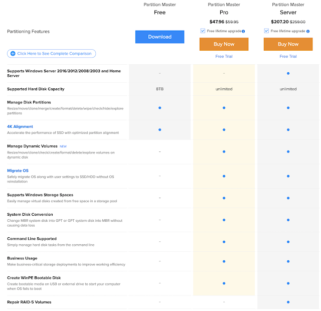Click the Free column dot for 4K Alignment
This screenshot has height=311, width=321.
(x=159, y=129)
